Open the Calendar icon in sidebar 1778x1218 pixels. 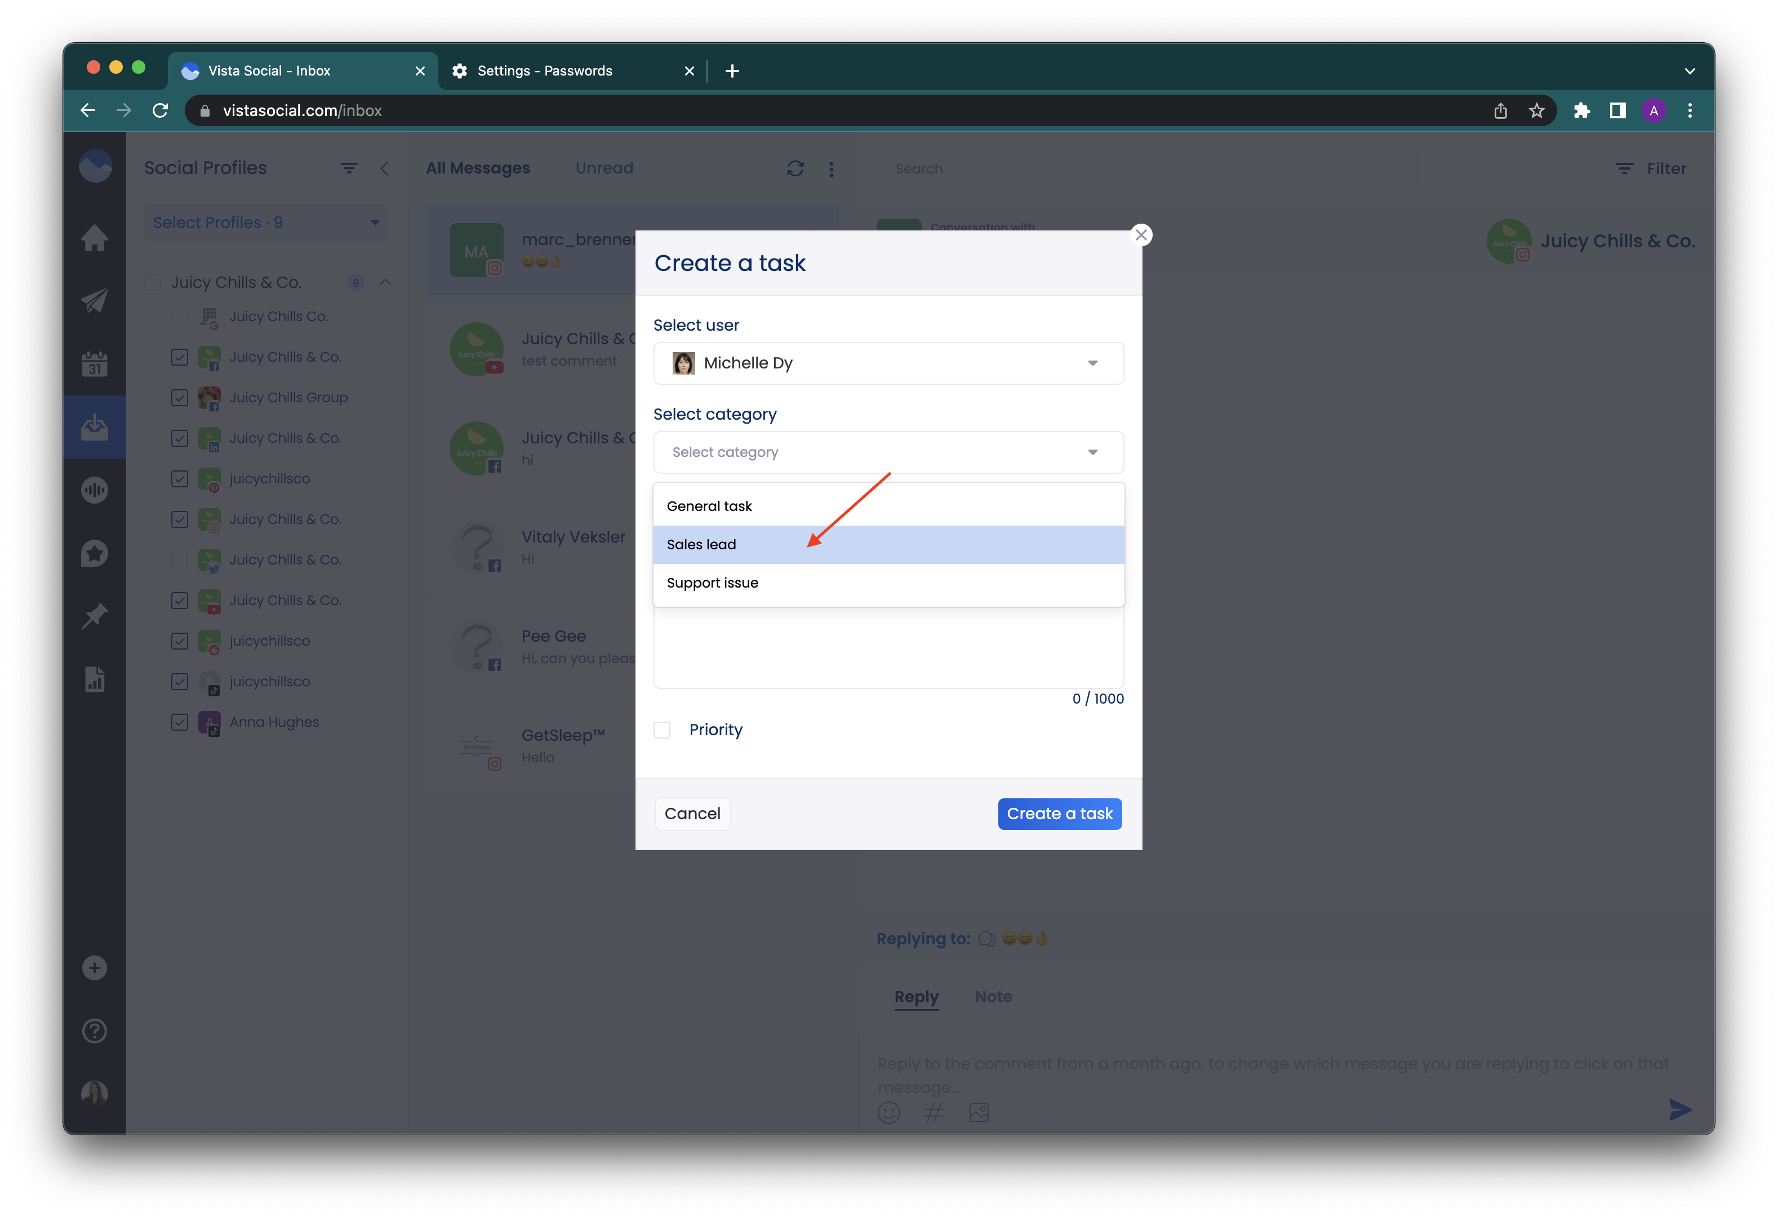tap(94, 364)
